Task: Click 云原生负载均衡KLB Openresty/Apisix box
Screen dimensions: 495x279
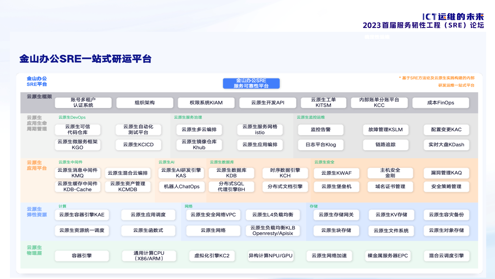Action: pyautogui.click(x=273, y=230)
